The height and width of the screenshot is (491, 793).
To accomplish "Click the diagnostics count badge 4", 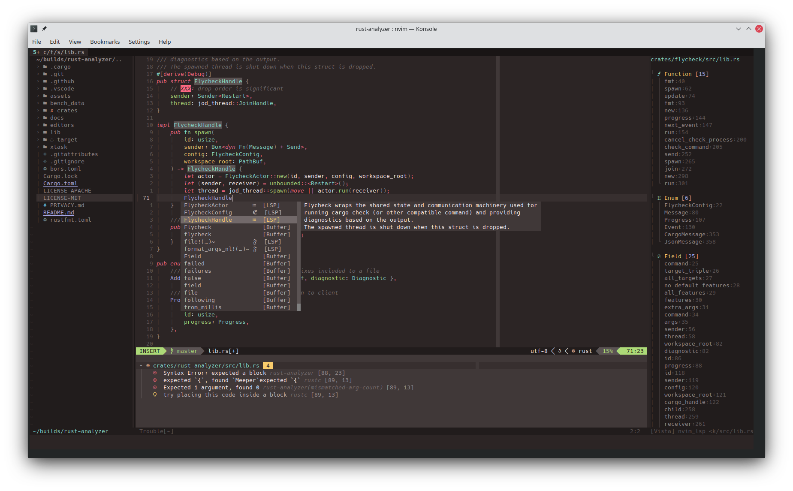I will point(268,366).
